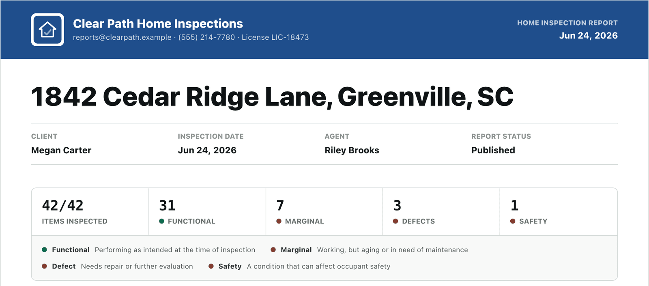
Task: Click the Defects status dot in summary card
Action: (x=395, y=221)
